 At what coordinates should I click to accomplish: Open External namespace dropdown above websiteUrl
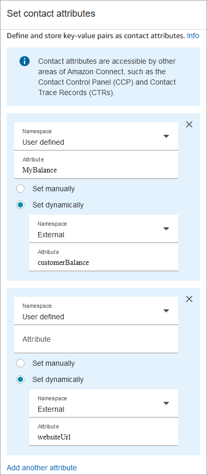pos(103,403)
